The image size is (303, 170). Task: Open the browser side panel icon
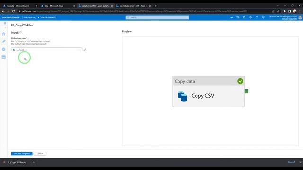(289, 11)
